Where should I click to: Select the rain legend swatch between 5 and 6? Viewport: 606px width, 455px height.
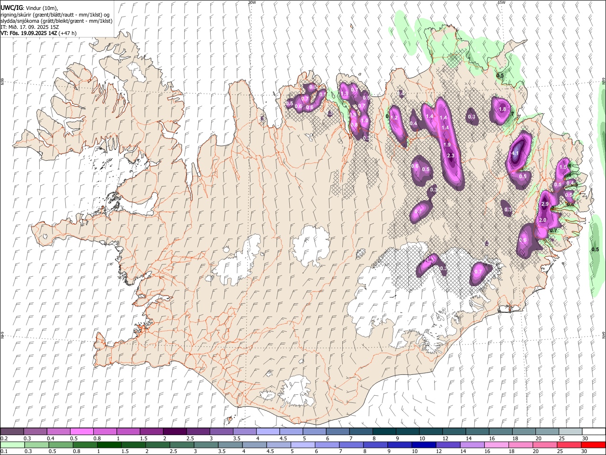click(x=303, y=445)
